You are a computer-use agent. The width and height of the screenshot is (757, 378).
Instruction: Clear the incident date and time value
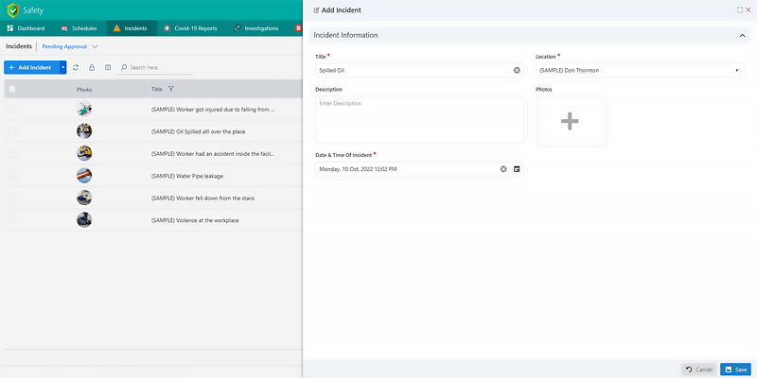coord(503,169)
